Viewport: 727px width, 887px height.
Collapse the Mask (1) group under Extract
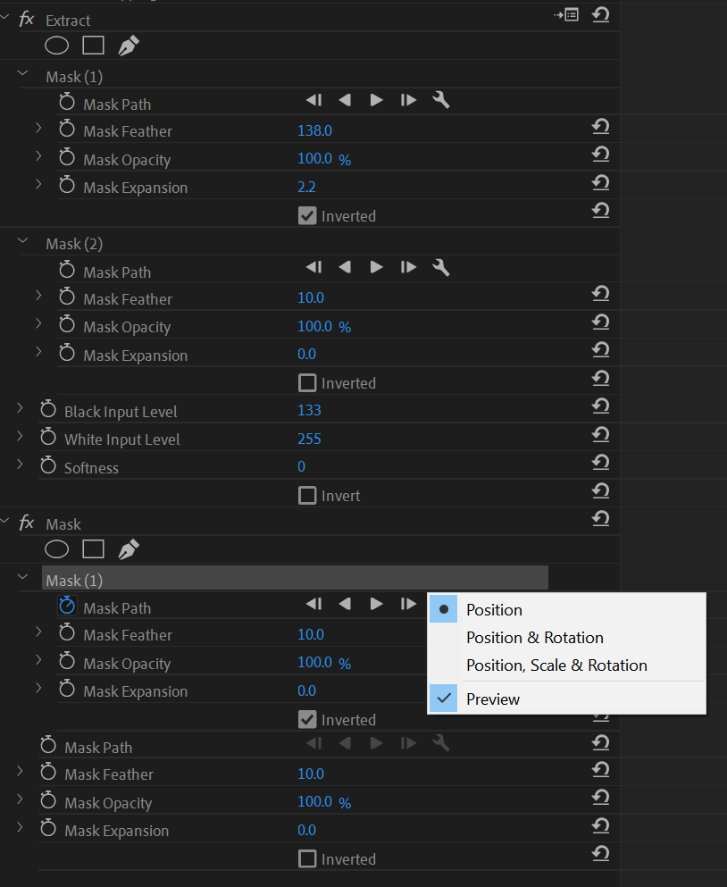tap(21, 73)
